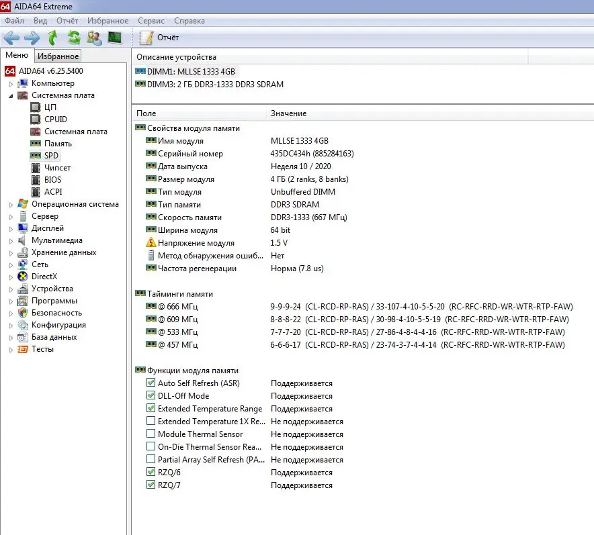Switch to the Избранное sidebar tab
This screenshot has width=594, height=535.
coord(58,56)
